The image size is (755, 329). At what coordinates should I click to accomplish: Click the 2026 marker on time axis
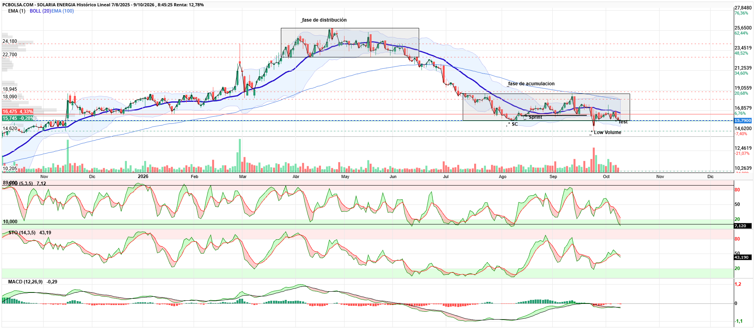(143, 176)
